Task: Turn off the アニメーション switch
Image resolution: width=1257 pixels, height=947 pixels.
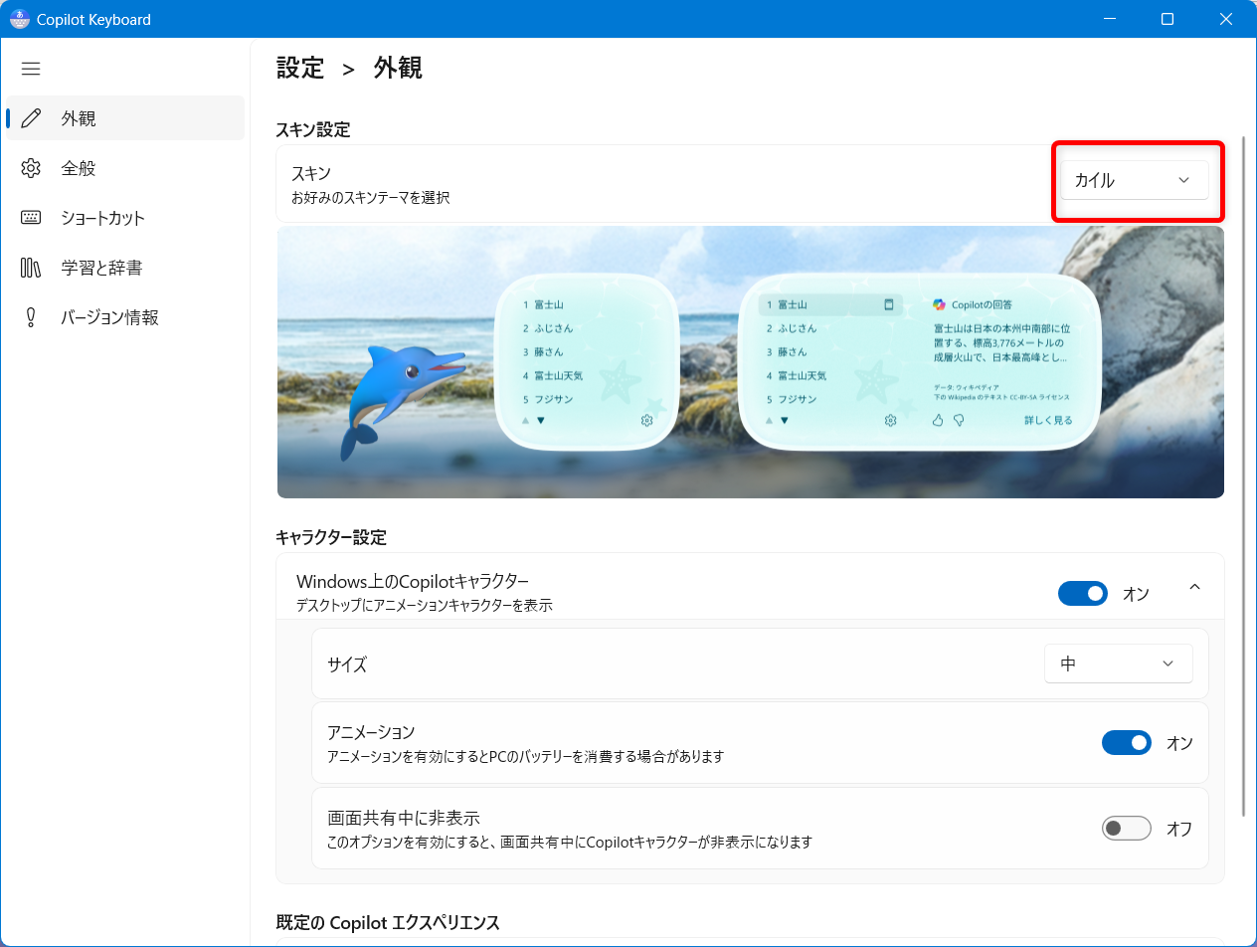Action: pos(1127,743)
